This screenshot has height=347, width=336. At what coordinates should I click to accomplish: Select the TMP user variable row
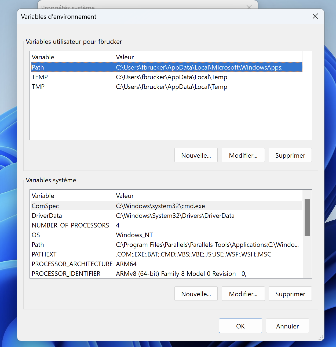(166, 87)
